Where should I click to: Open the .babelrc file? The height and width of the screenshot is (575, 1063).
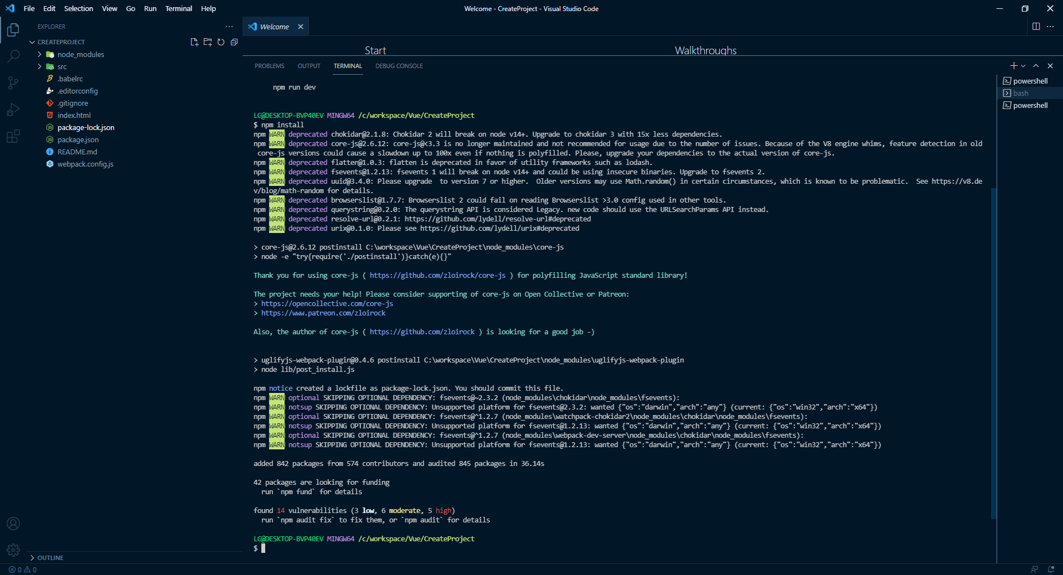[x=70, y=79]
